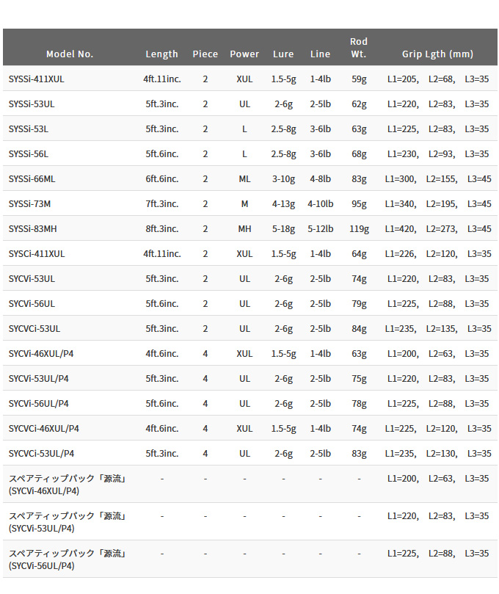
Task: Click model SYCVi-46XUL/P4 in 4-piece row
Action: coord(41,354)
